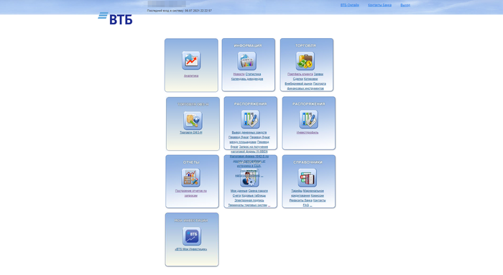Open the Новости link
Screen dimensions: 503x275
(x=239, y=74)
